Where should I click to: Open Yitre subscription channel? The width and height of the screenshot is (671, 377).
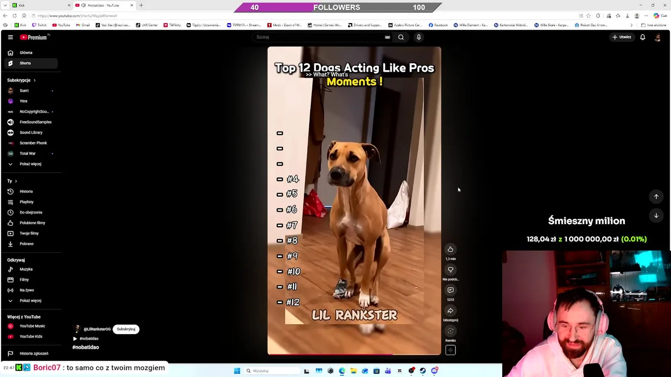[x=30, y=101]
